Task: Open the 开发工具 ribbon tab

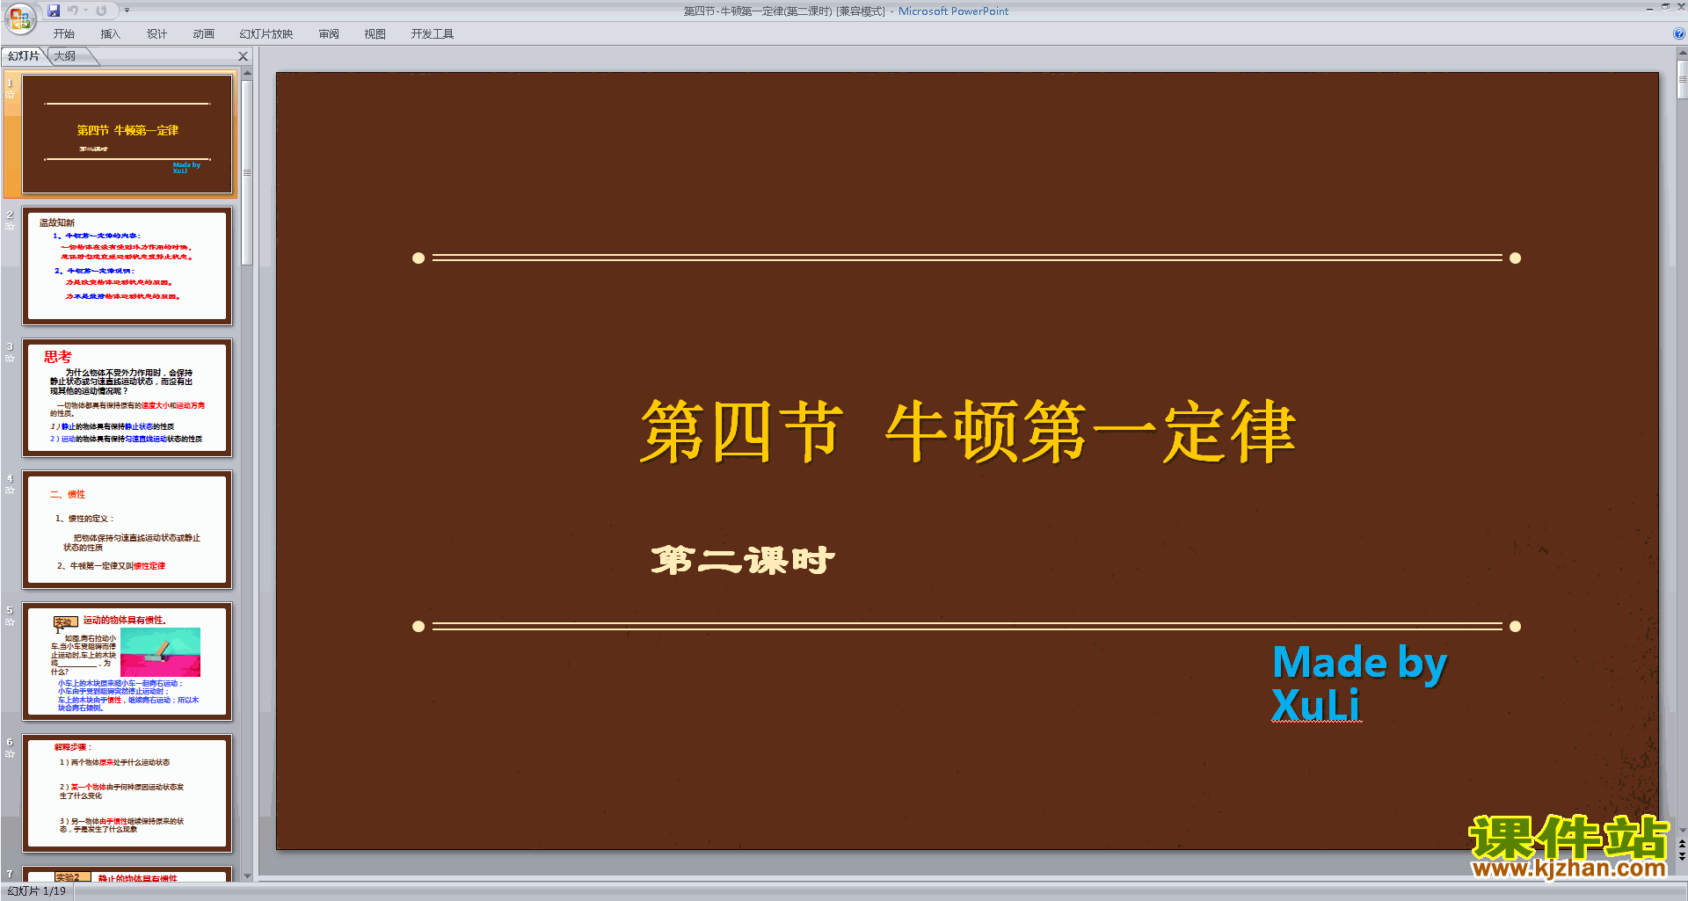Action: pyautogui.click(x=432, y=34)
